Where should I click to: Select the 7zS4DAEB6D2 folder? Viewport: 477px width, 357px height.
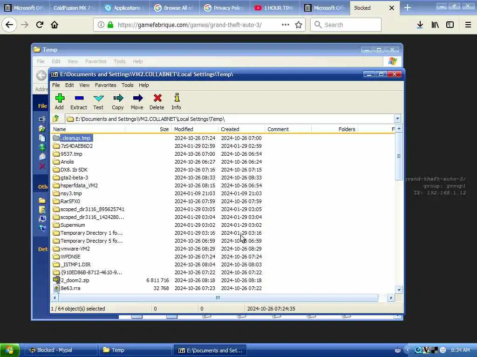point(73,145)
